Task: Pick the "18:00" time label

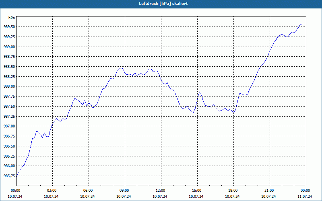Action: pos(233,191)
